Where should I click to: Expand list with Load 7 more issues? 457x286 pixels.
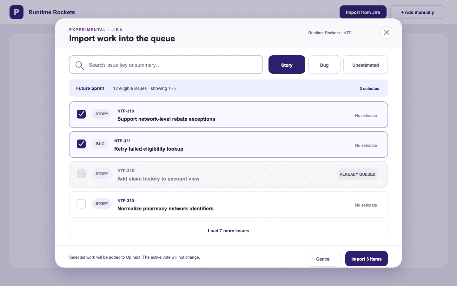[228, 230]
